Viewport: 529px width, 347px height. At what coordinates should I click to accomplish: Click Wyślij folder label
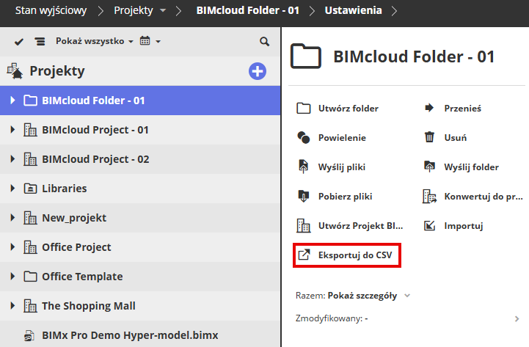471,167
